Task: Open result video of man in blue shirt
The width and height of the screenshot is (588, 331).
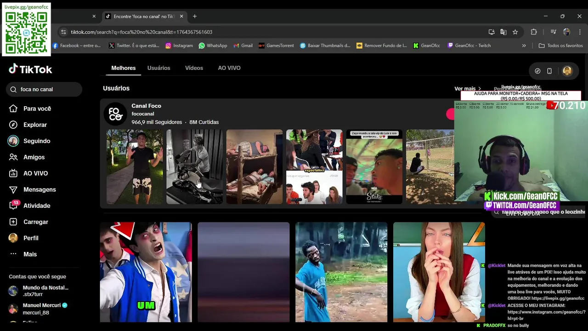Action: [x=341, y=272]
